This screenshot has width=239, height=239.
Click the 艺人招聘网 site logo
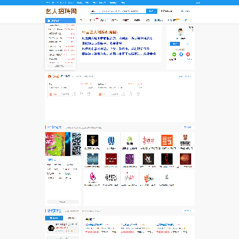tap(61, 11)
